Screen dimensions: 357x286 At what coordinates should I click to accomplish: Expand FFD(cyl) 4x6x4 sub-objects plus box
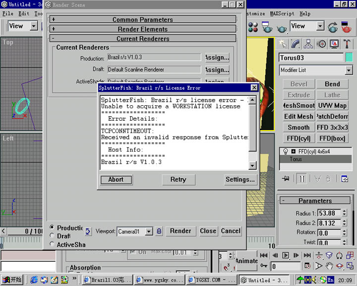click(294, 151)
